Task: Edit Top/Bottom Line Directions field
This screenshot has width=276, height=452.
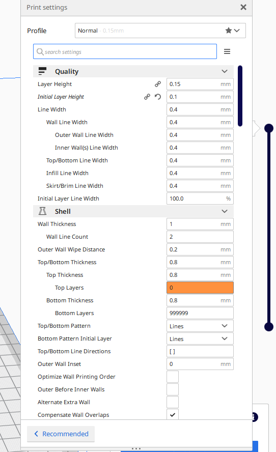Action: (200, 351)
